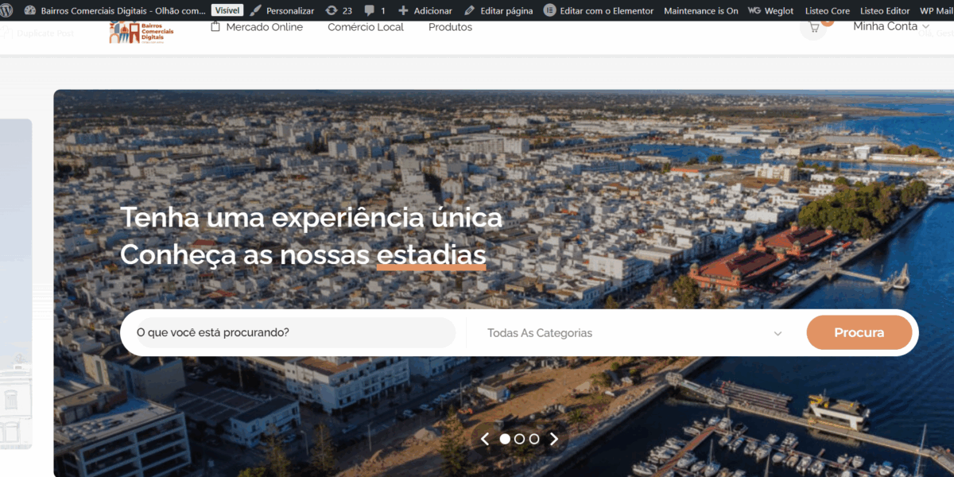Select the third slider dot
Screen dimensions: 954x477
tap(534, 439)
